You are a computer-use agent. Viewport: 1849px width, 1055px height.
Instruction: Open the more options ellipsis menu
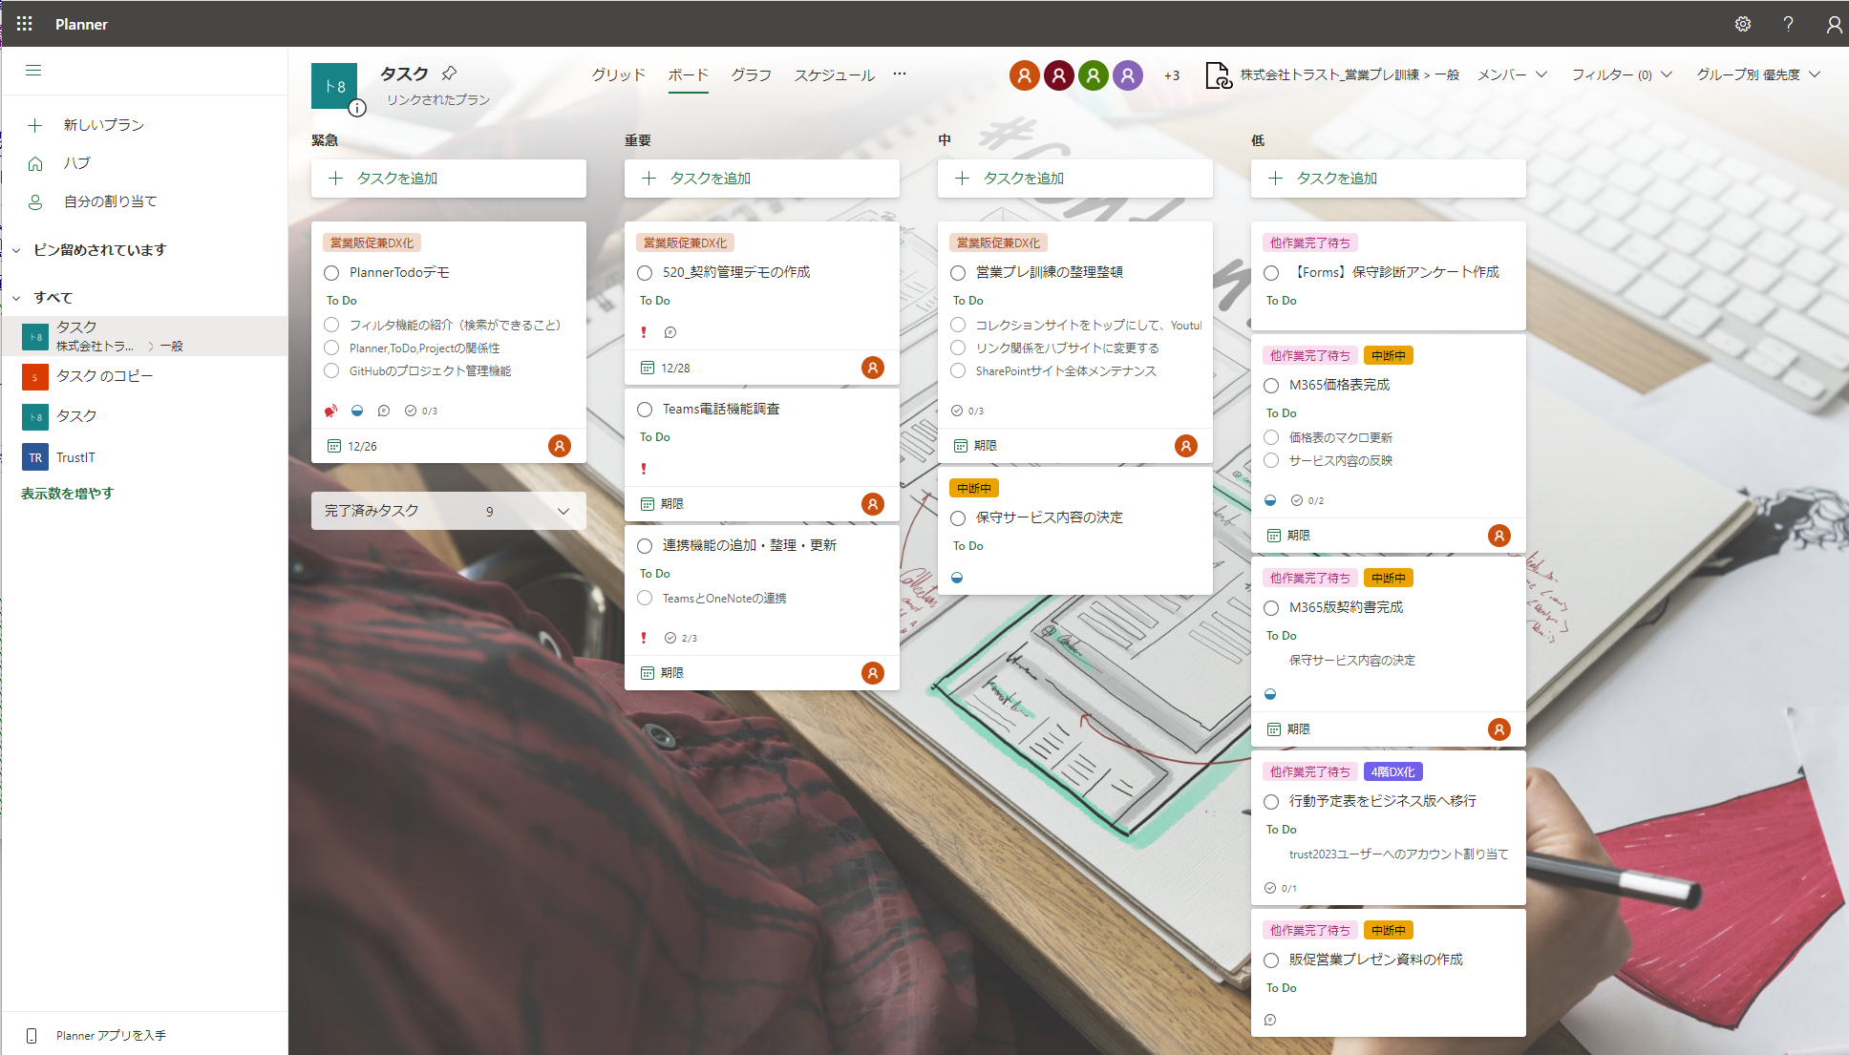[900, 74]
